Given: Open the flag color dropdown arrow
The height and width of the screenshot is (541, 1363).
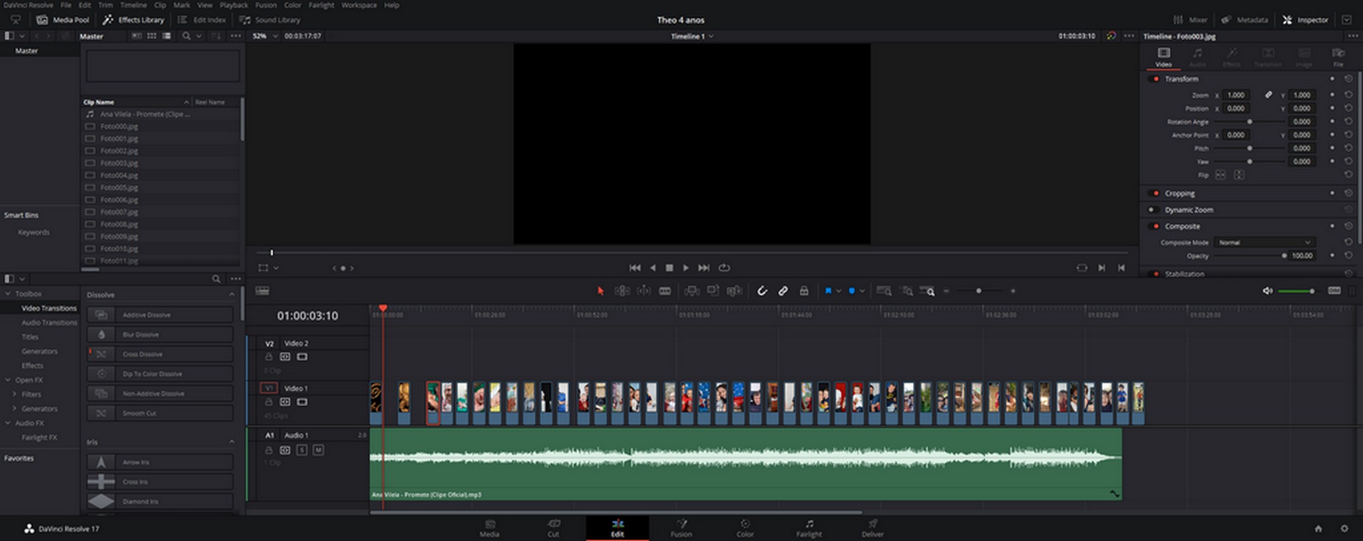Looking at the screenshot, I should point(839,291).
